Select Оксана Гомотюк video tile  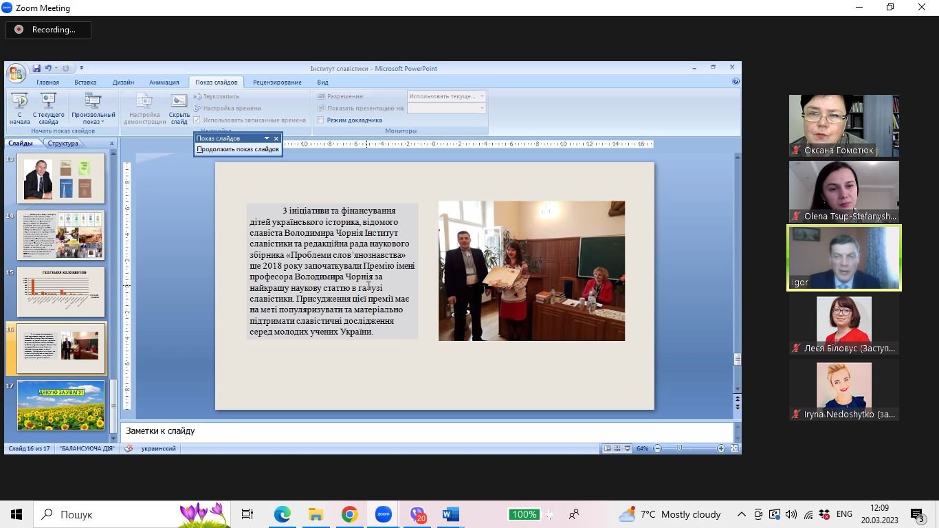pyautogui.click(x=844, y=126)
